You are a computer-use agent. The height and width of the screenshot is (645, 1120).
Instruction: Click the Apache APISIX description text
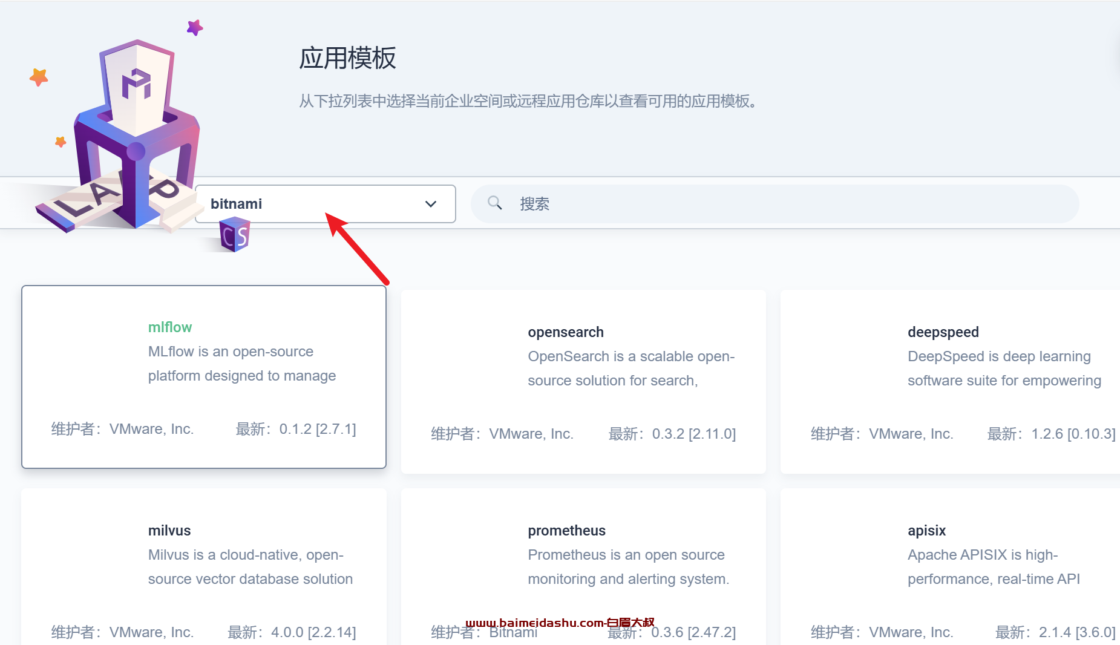coord(994,567)
